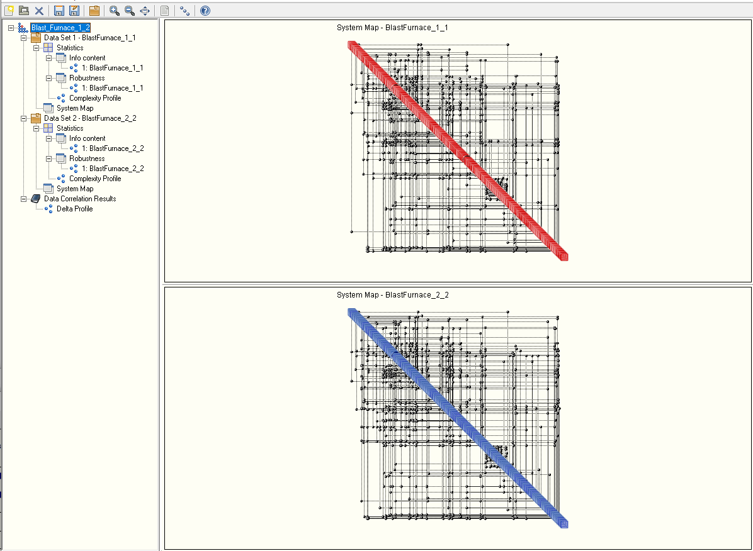Click the Save floppy disk icon
Viewport: 753px width, 551px height.
(59, 10)
